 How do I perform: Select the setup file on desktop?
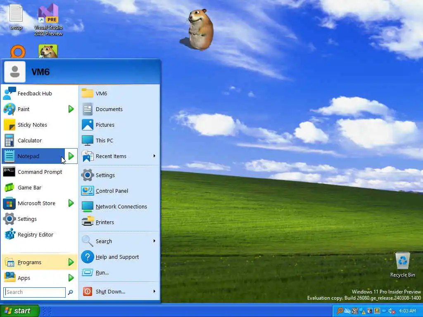pos(16,17)
